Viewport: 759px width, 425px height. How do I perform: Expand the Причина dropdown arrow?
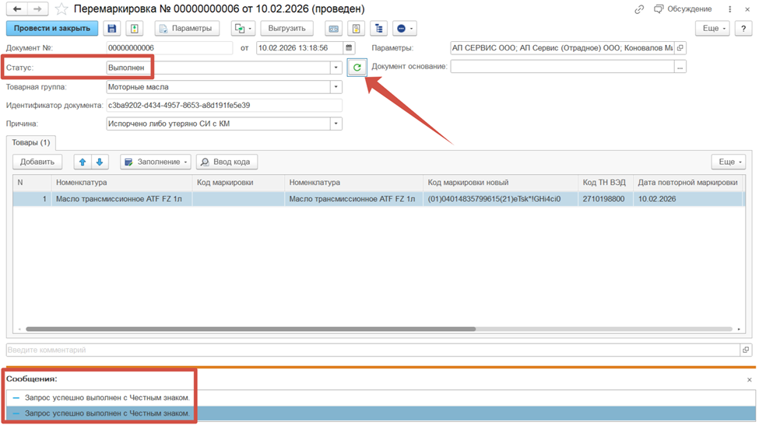click(336, 124)
